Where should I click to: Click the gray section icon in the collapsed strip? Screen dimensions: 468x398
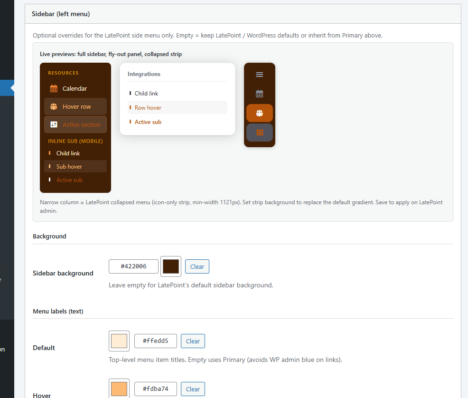[259, 133]
